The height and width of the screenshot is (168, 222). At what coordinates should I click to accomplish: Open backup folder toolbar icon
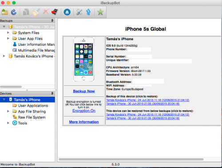click(x=4, y=12)
